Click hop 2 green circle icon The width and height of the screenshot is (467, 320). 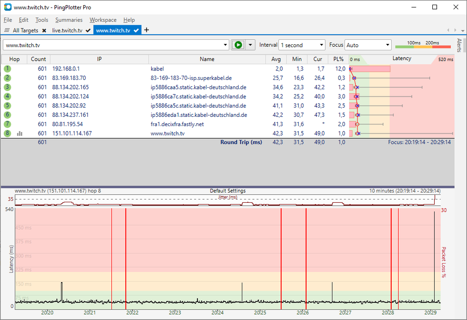[7, 78]
